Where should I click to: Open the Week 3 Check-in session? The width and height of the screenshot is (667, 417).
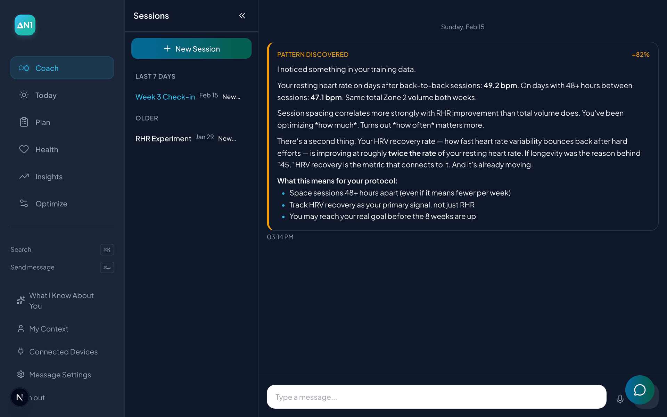(165, 97)
